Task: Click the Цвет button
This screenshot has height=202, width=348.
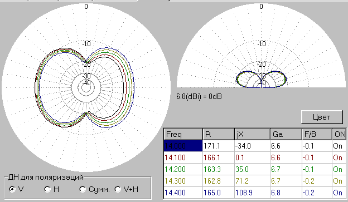Action: click(322, 117)
